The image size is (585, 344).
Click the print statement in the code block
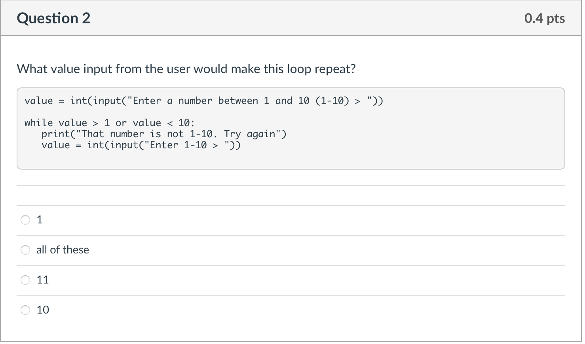(x=164, y=134)
